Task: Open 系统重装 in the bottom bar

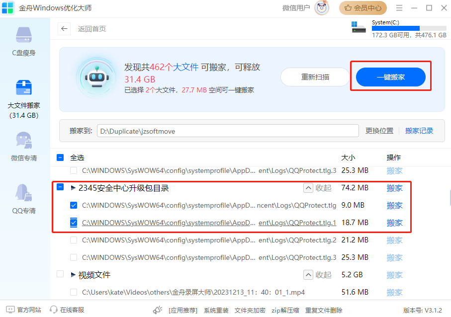Action: 216,311
